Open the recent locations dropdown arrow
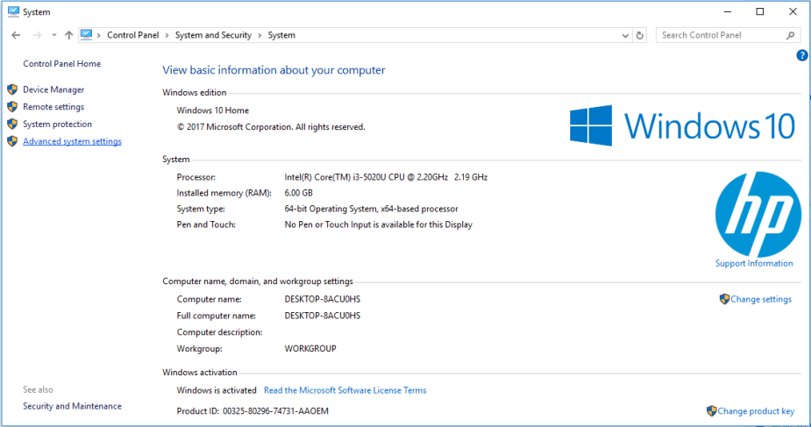Image resolution: width=811 pixels, height=427 pixels. (54, 35)
